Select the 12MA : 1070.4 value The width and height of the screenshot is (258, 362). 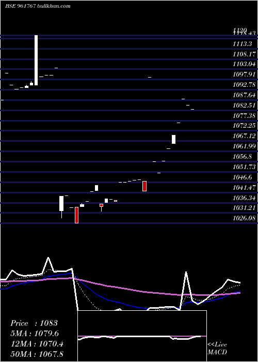coord(37,344)
